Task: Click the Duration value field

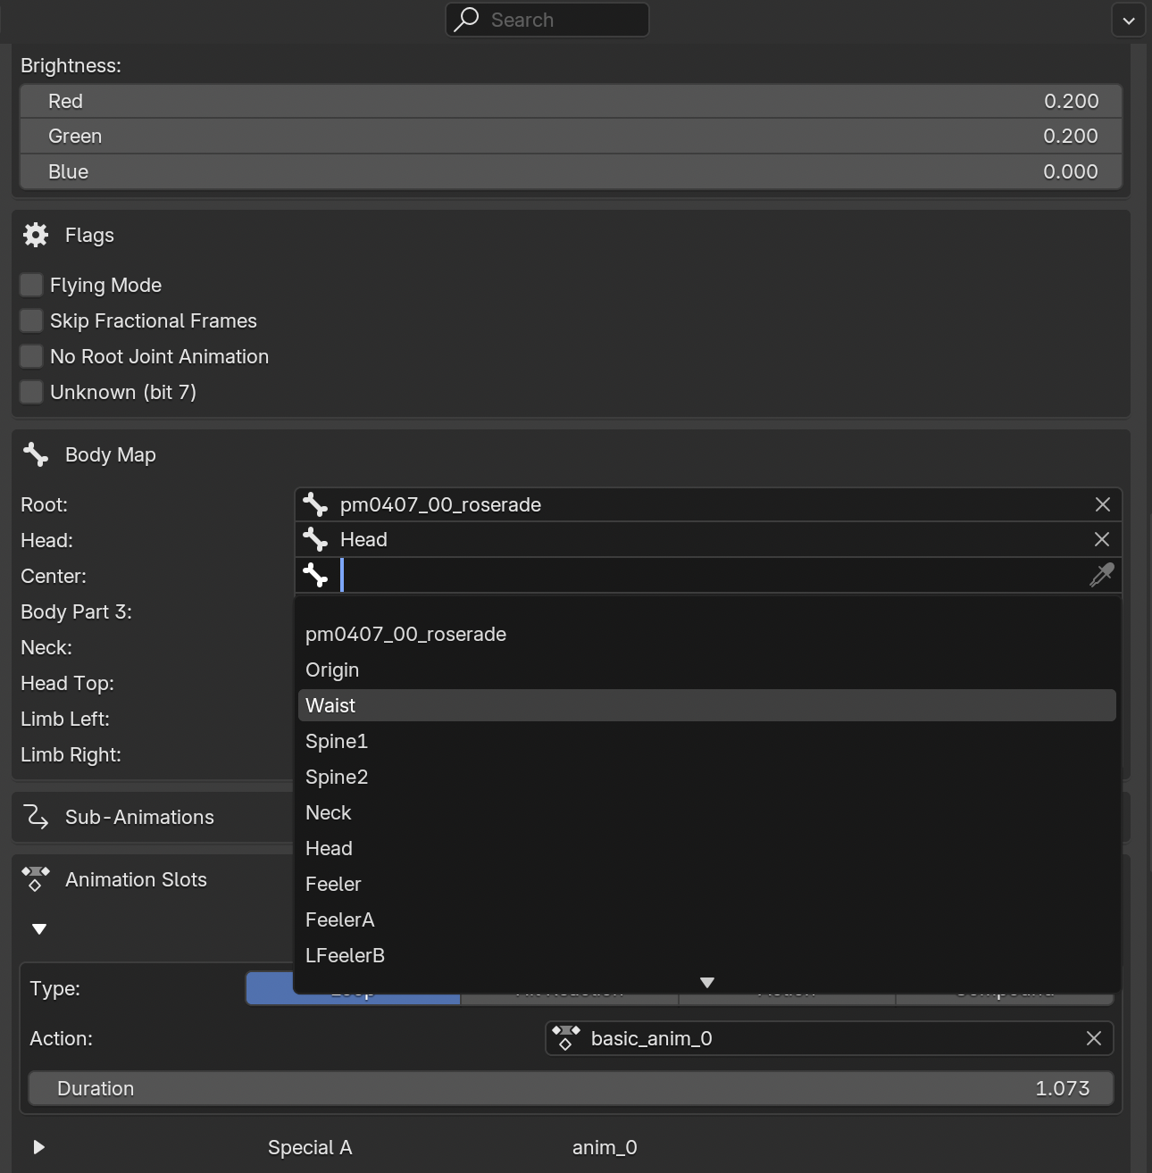Action: click(x=572, y=1088)
